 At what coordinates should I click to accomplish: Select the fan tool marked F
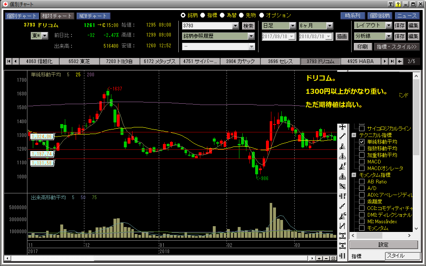pos(342,166)
